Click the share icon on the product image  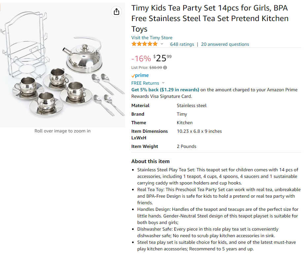(x=116, y=12)
